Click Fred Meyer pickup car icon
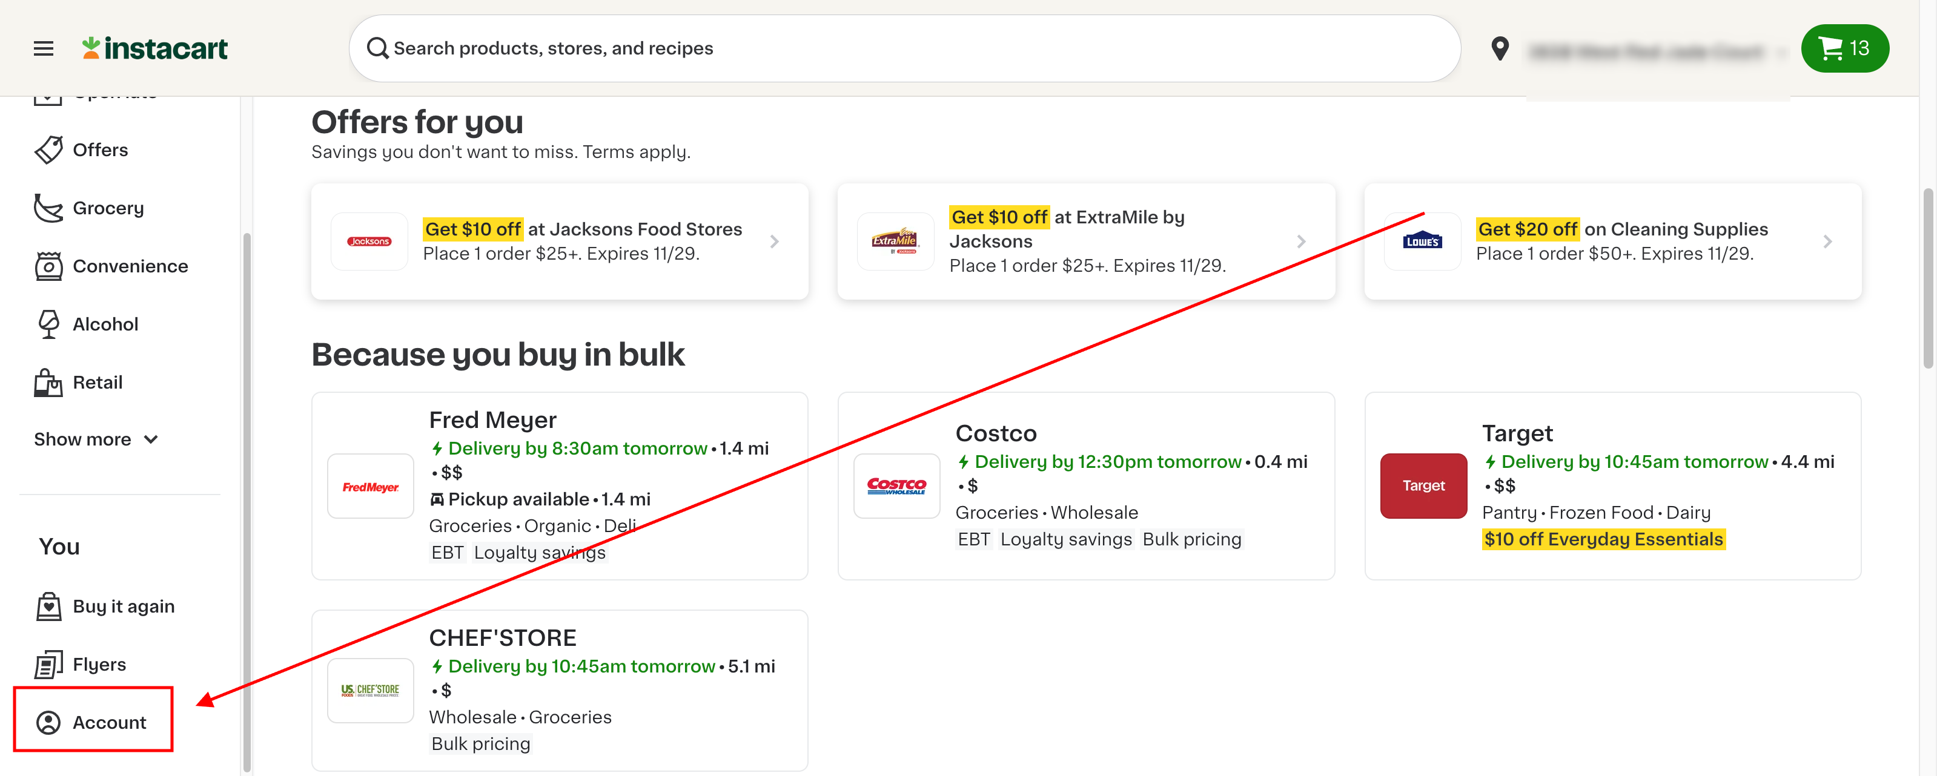Viewport: 1937px width, 776px height. 437,499
